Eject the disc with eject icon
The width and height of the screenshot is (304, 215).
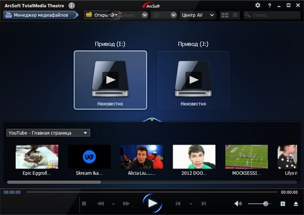[296, 204]
